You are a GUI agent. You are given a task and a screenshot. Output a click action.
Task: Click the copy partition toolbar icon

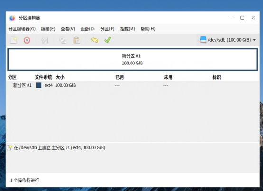pyautogui.click(x=63, y=40)
